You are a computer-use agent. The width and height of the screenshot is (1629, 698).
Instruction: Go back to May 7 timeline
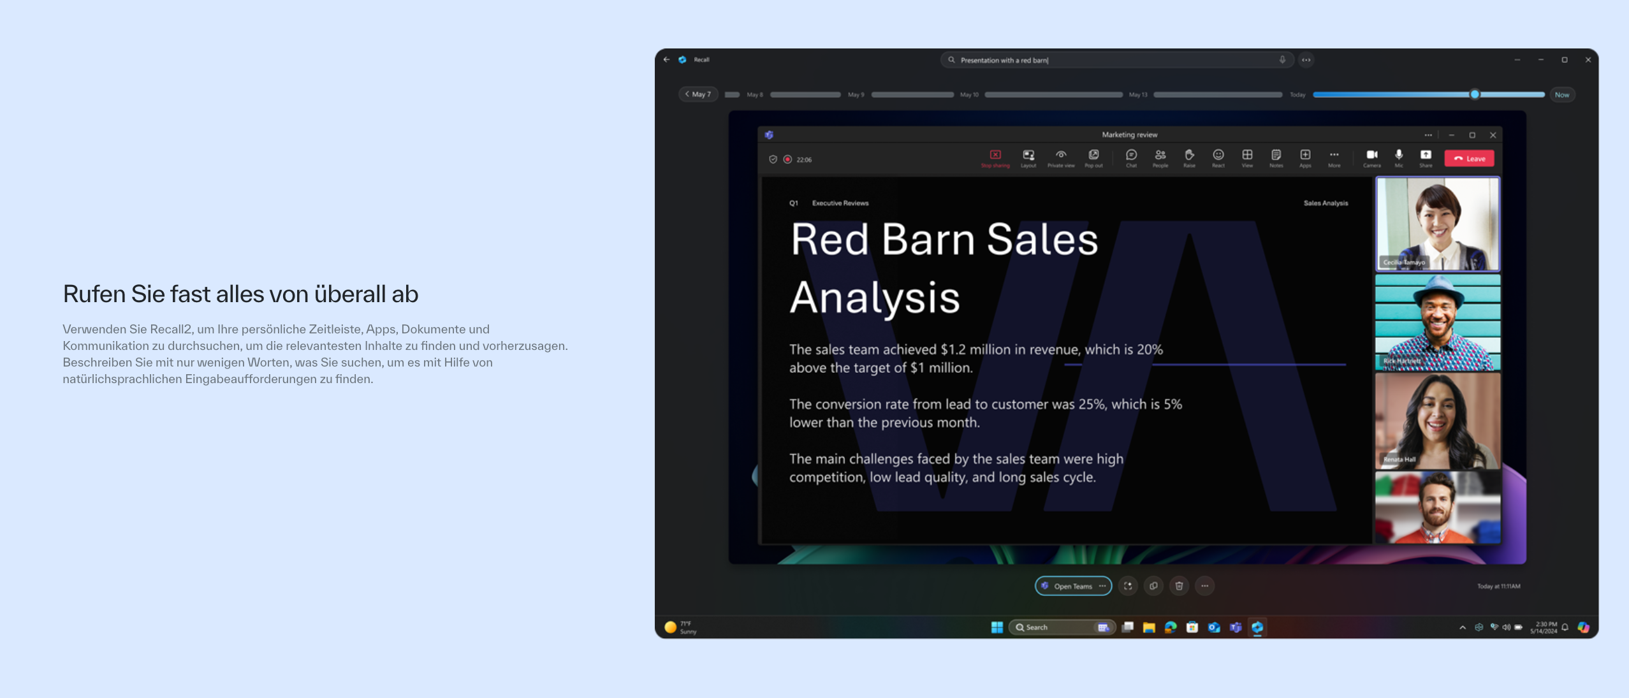click(698, 94)
